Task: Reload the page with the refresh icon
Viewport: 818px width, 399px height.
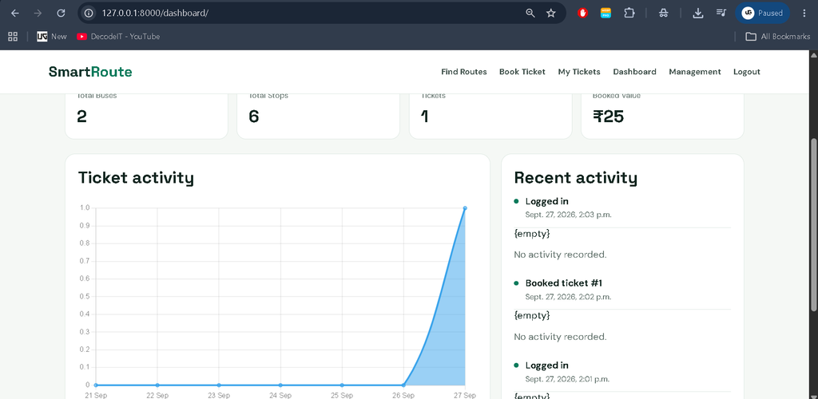Action: (x=61, y=13)
